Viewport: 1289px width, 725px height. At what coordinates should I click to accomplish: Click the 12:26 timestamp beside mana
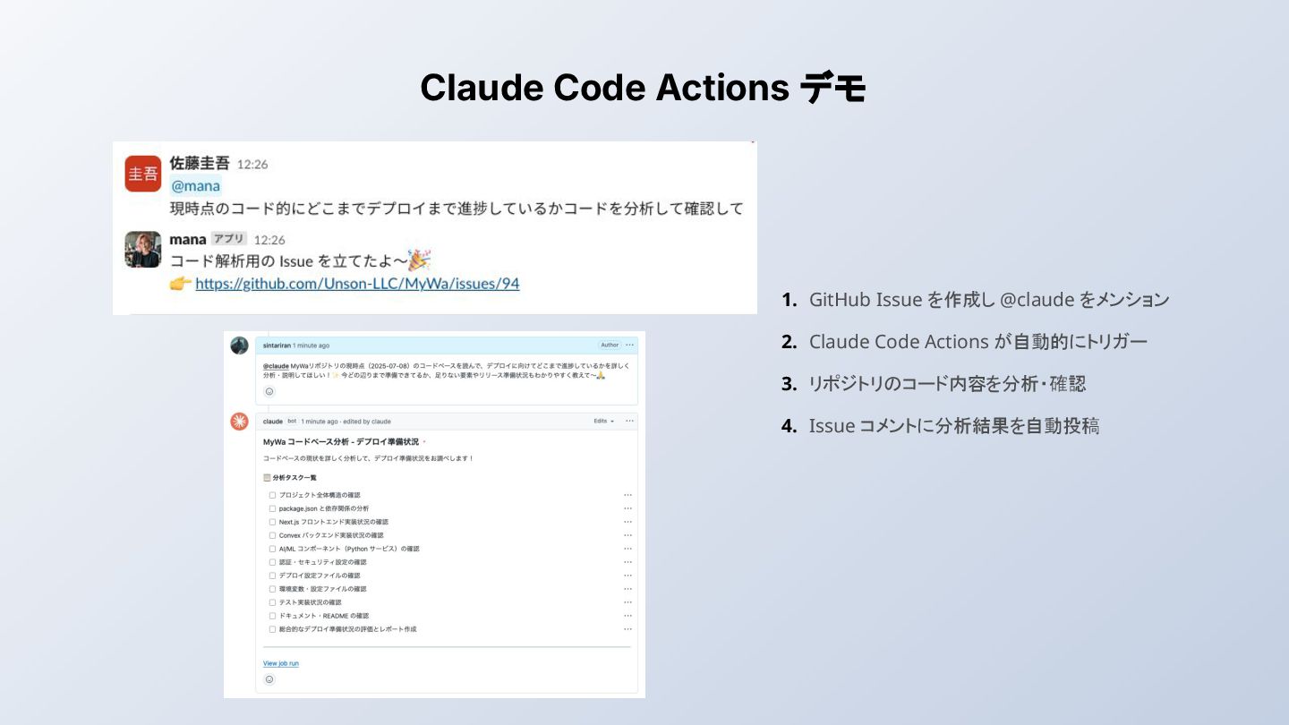pos(269,240)
